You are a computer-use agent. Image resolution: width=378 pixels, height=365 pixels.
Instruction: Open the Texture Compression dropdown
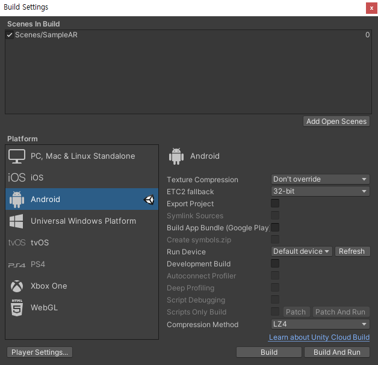[320, 179]
